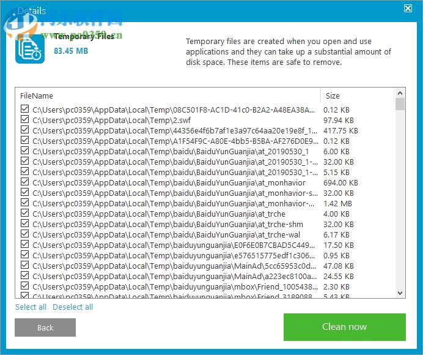
Task: Sort list by Size column header
Action: tap(333, 95)
